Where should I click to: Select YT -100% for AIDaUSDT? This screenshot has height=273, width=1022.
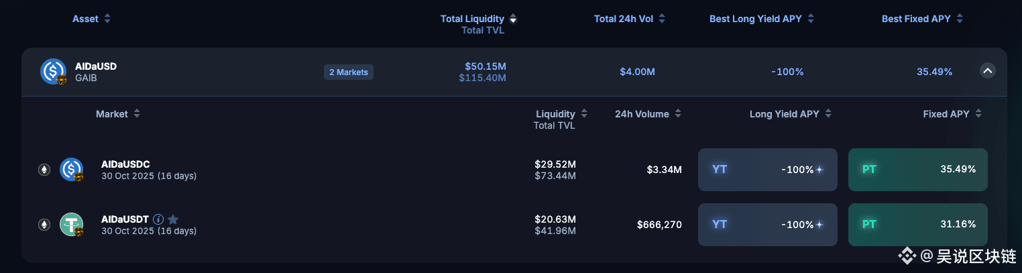(767, 225)
